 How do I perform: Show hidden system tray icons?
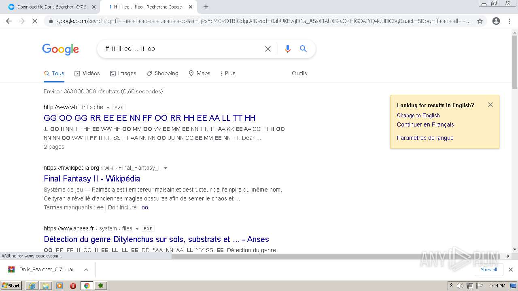(x=451, y=286)
